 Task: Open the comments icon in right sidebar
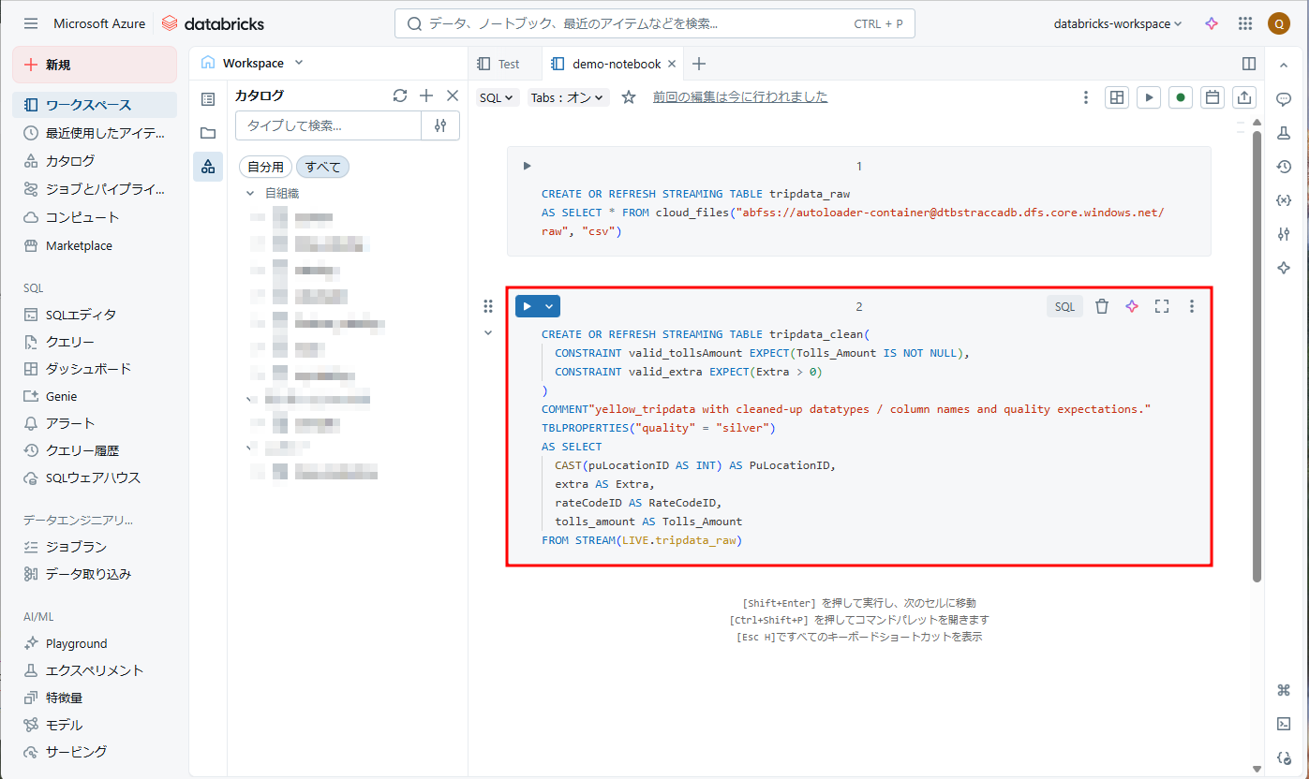(1284, 99)
